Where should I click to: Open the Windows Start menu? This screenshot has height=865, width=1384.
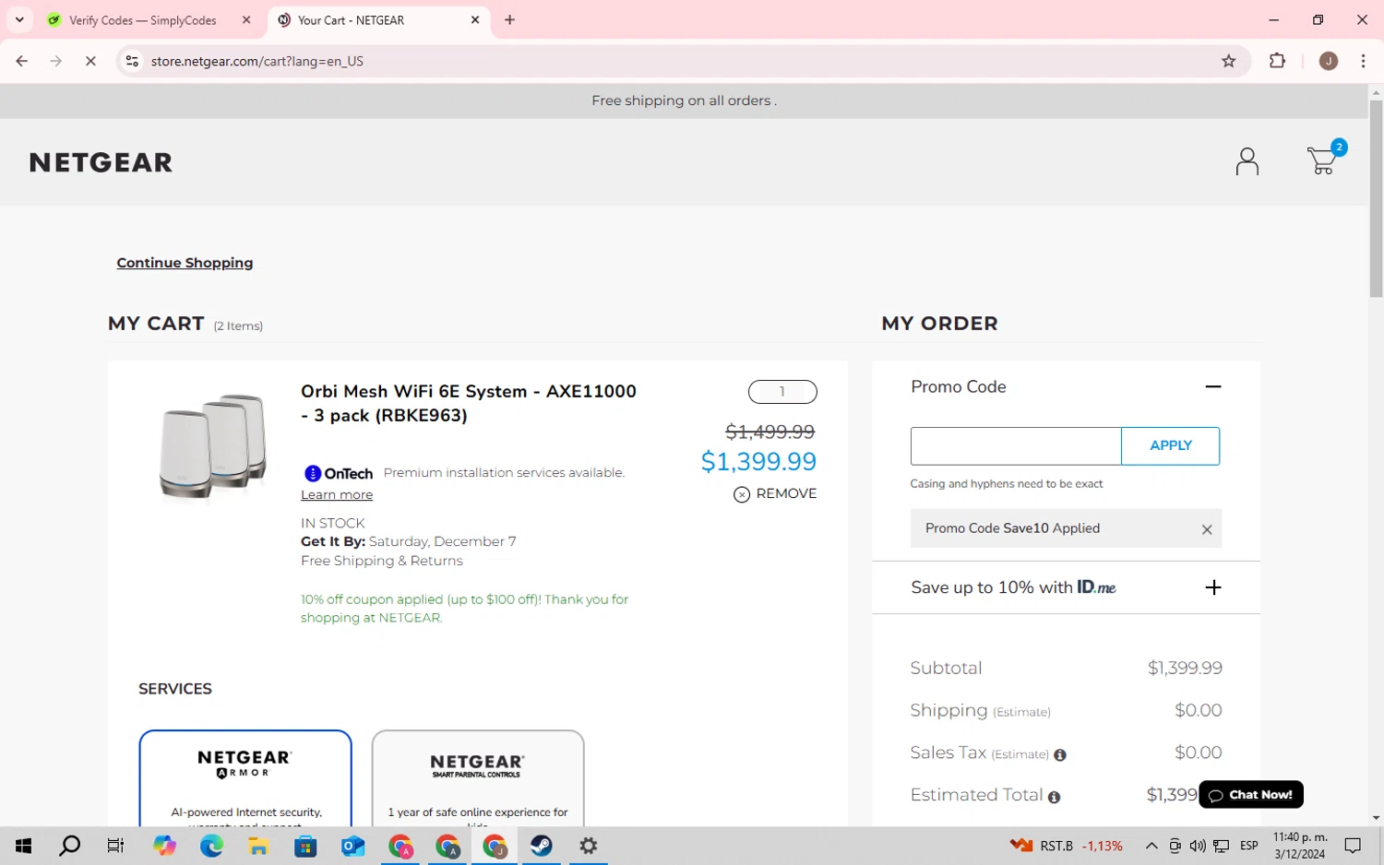click(x=23, y=846)
